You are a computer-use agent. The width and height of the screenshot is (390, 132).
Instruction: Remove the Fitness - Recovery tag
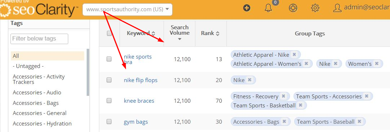(283, 96)
